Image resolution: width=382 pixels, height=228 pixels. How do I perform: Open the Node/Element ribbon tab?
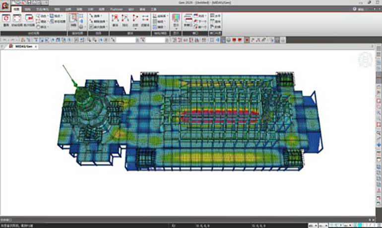42,9
